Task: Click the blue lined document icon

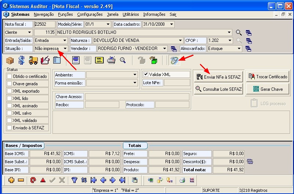Action: pyautogui.click(x=76, y=60)
